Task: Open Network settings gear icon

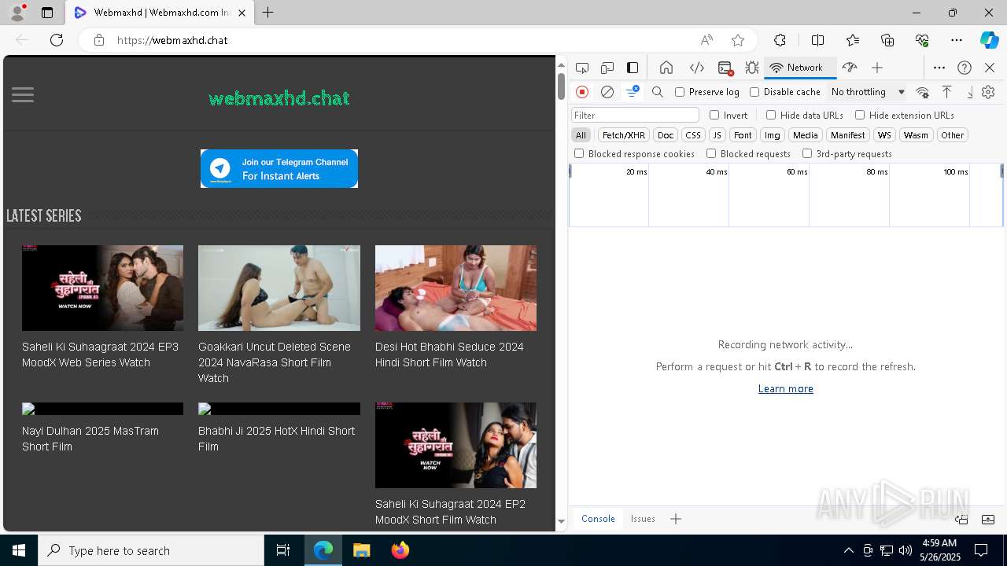Action: pyautogui.click(x=988, y=92)
